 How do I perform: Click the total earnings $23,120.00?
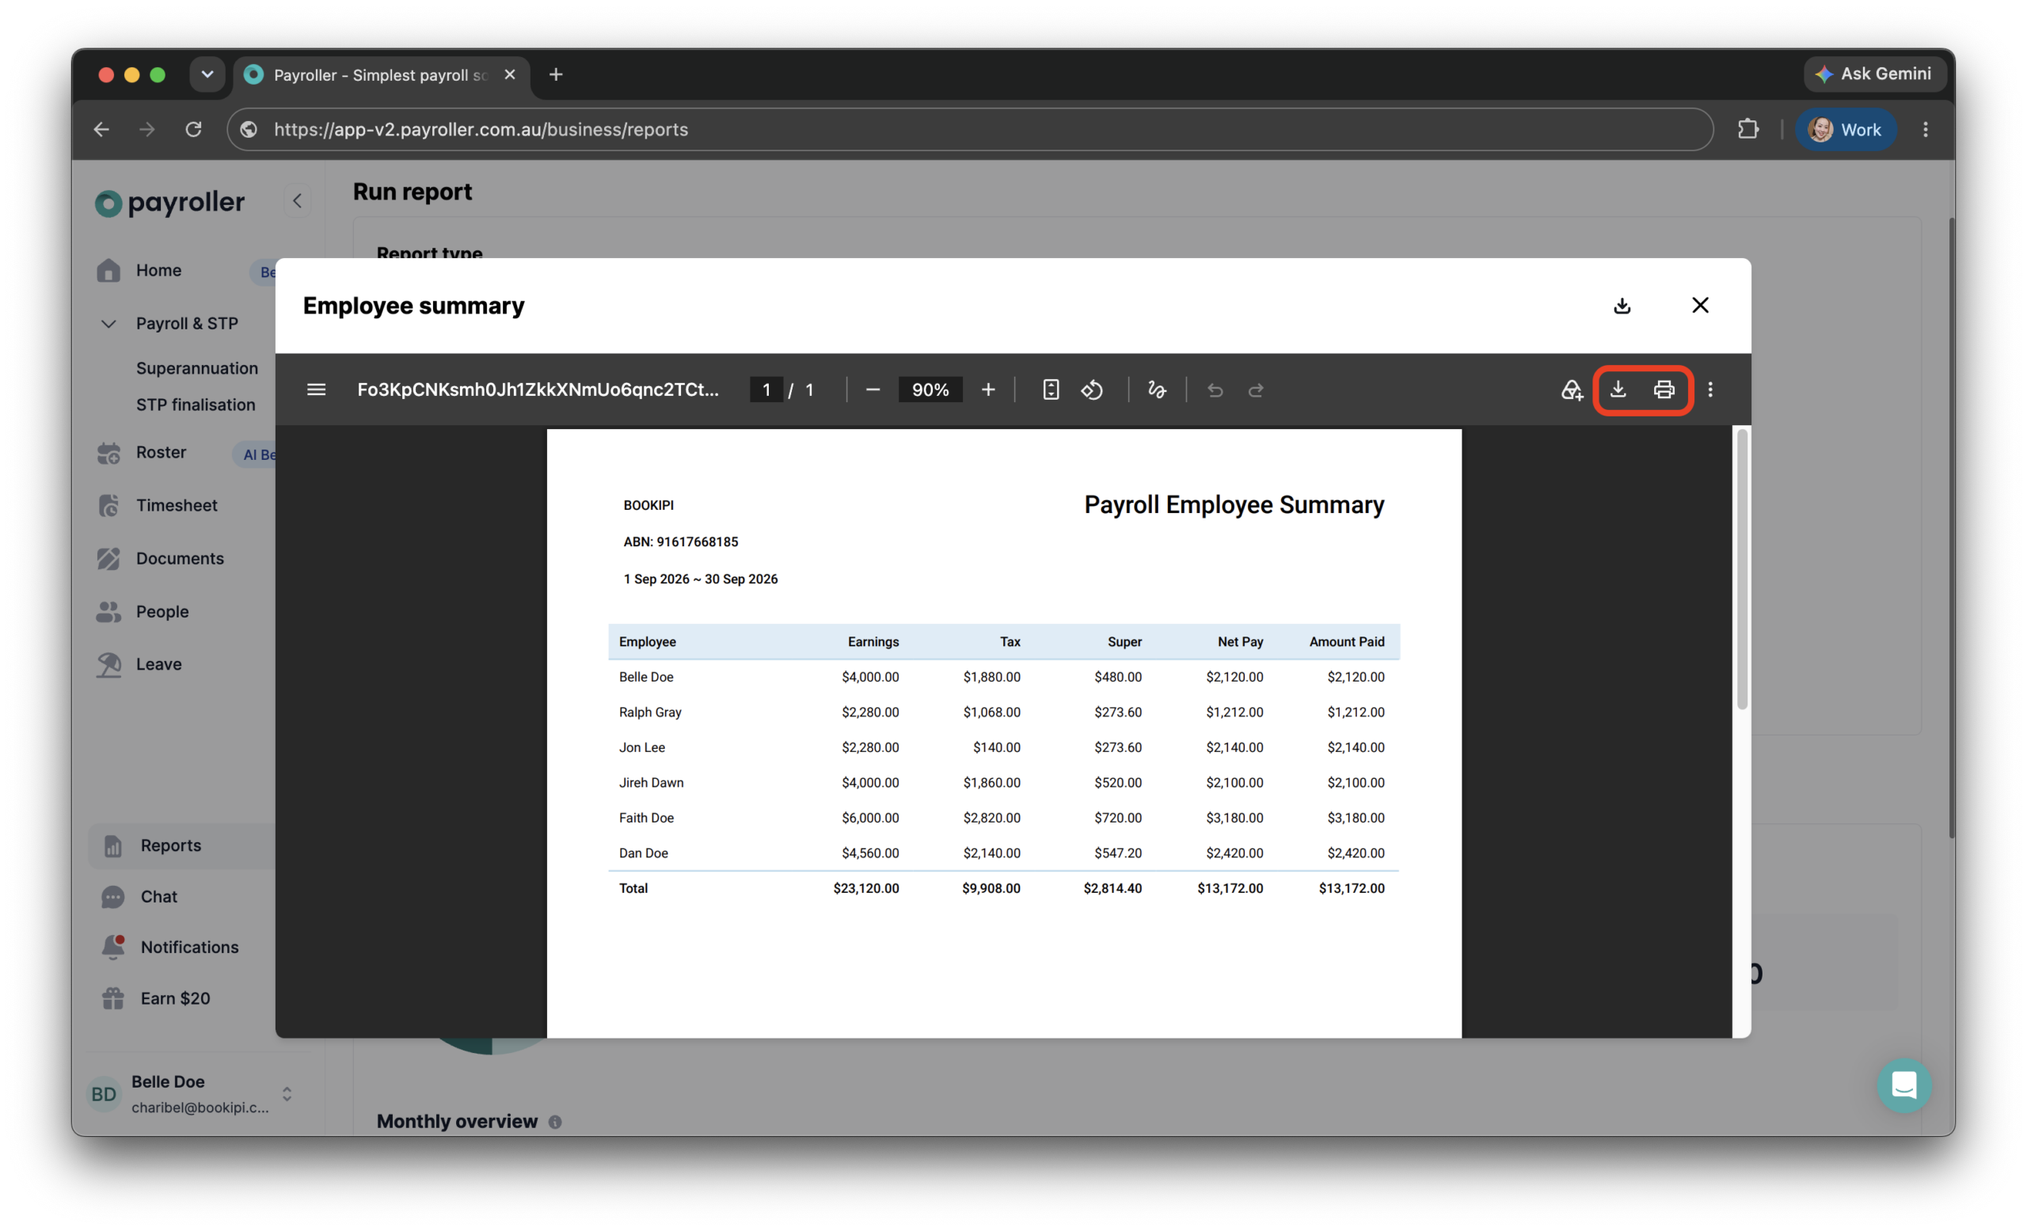tap(865, 888)
